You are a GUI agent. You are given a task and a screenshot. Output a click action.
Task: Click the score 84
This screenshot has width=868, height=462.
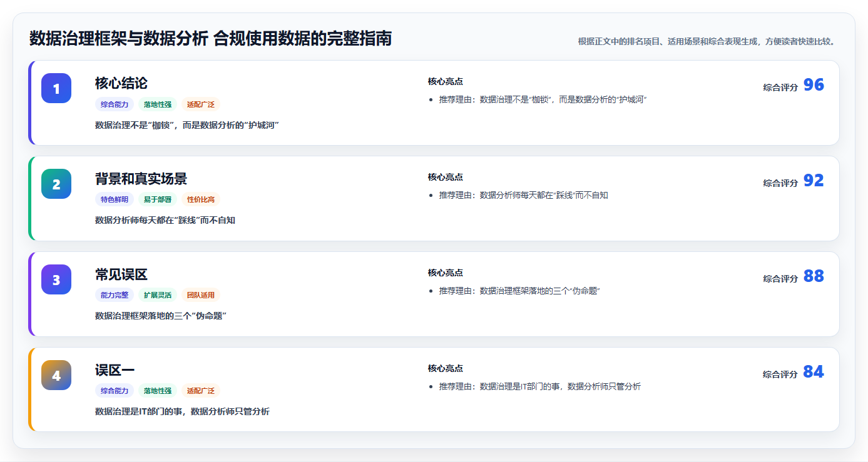tap(814, 372)
